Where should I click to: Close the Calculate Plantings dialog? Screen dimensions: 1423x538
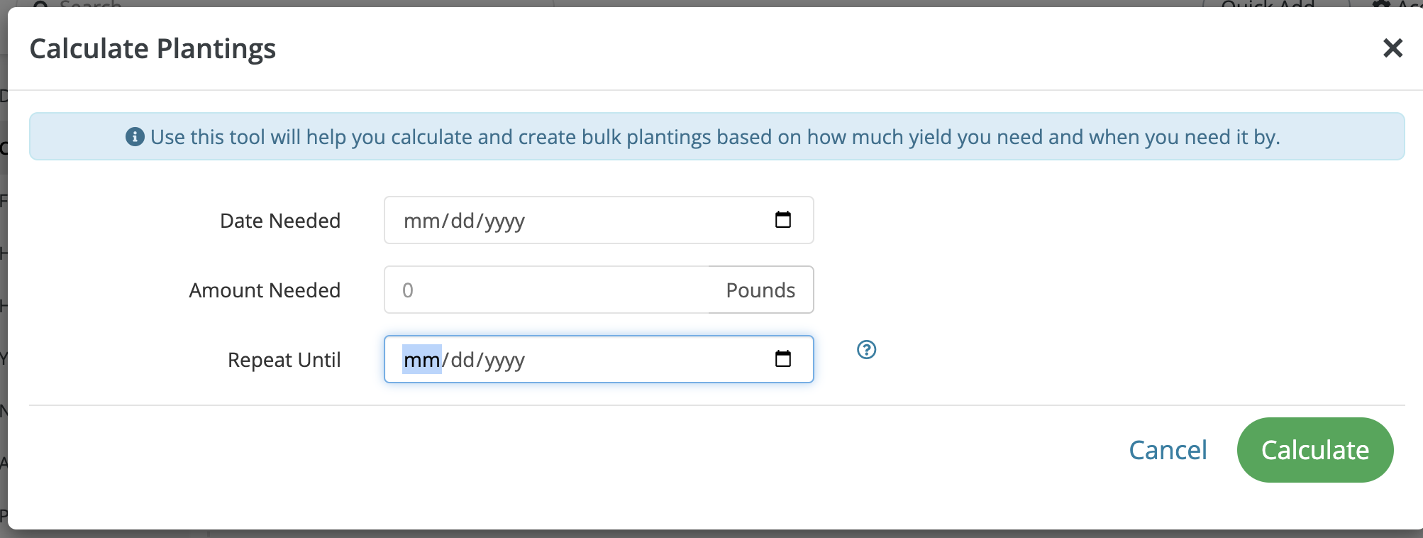click(1392, 48)
